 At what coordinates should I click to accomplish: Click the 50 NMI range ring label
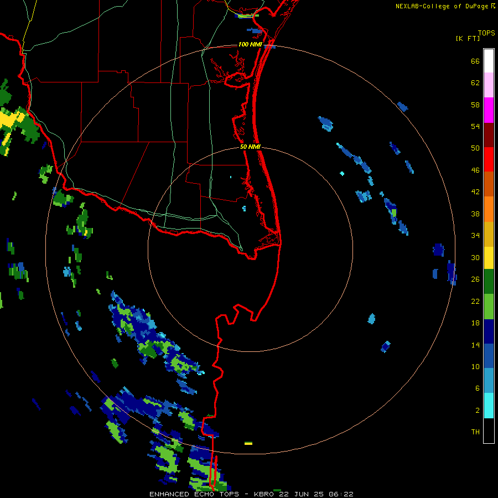(250, 147)
